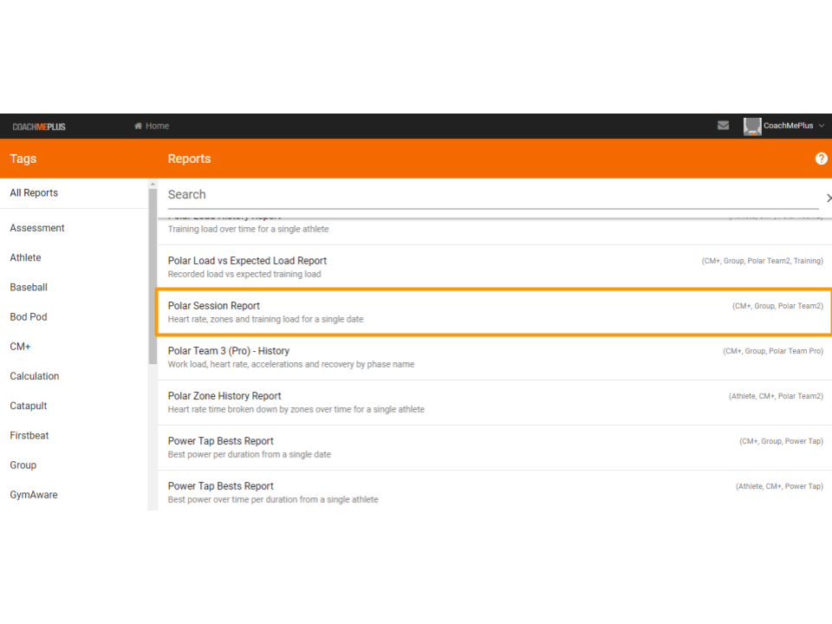
Task: Click the tags sidebar scrollbar thumb
Action: coord(153,276)
